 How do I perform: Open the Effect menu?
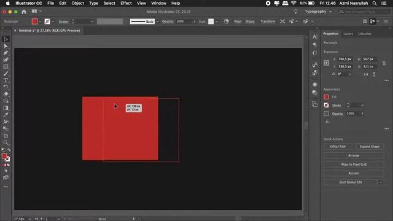126,3
